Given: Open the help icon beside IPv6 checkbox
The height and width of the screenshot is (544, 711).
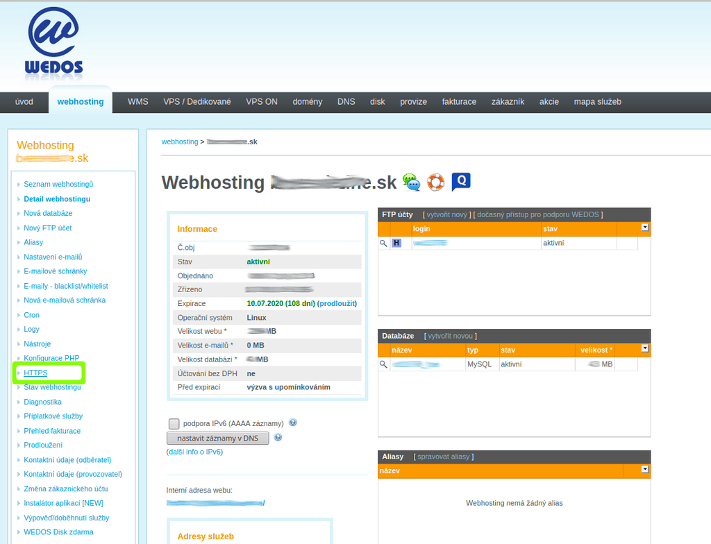Looking at the screenshot, I should [293, 423].
